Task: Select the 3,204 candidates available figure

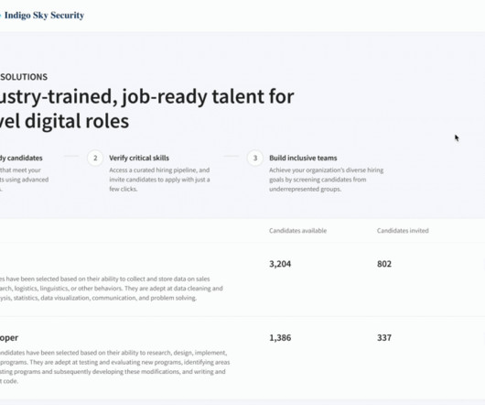Action: pos(280,264)
